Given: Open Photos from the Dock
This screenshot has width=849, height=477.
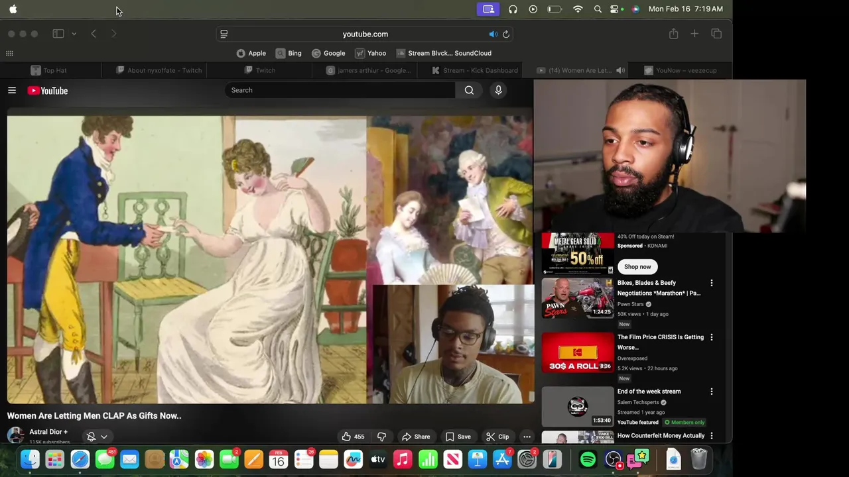Looking at the screenshot, I should pos(204,459).
